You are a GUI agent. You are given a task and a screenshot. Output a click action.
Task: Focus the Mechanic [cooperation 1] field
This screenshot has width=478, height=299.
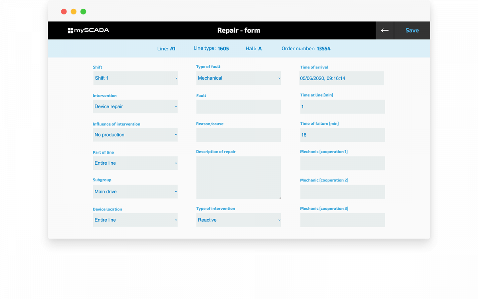point(343,163)
